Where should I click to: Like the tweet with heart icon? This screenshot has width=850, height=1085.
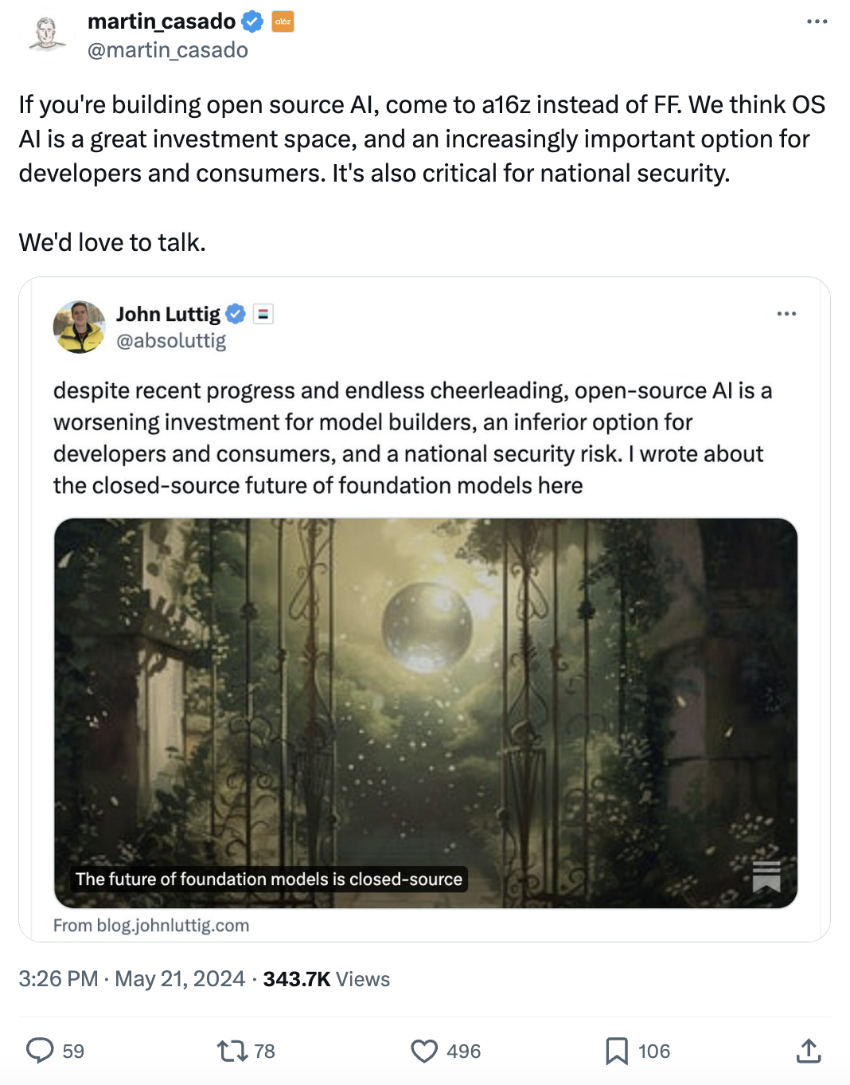pyautogui.click(x=424, y=1051)
